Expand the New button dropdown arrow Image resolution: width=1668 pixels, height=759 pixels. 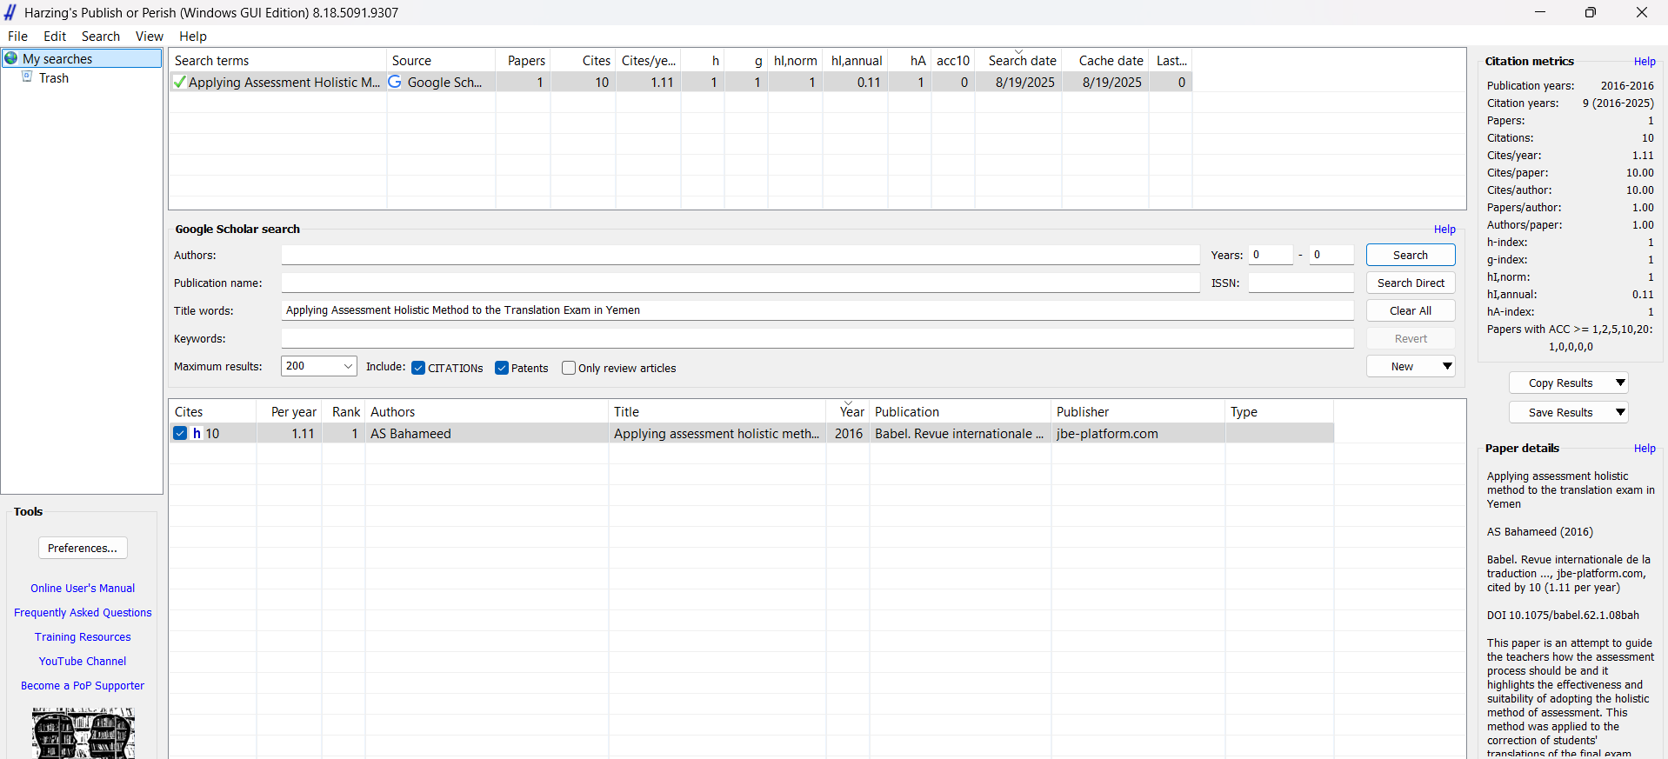click(1447, 366)
